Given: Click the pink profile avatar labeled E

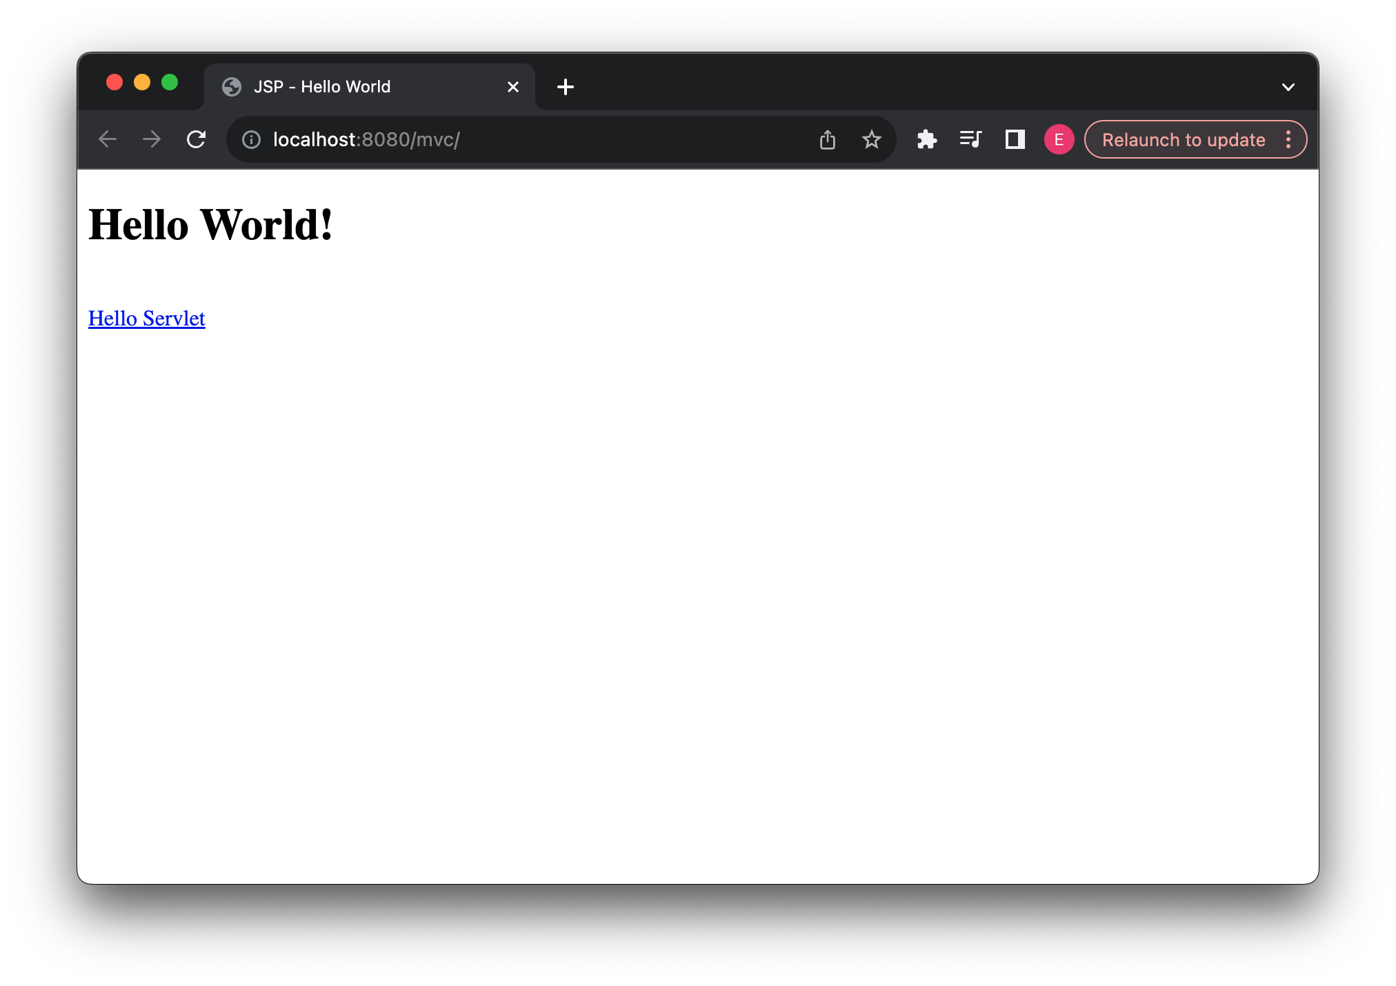Looking at the screenshot, I should [x=1059, y=139].
